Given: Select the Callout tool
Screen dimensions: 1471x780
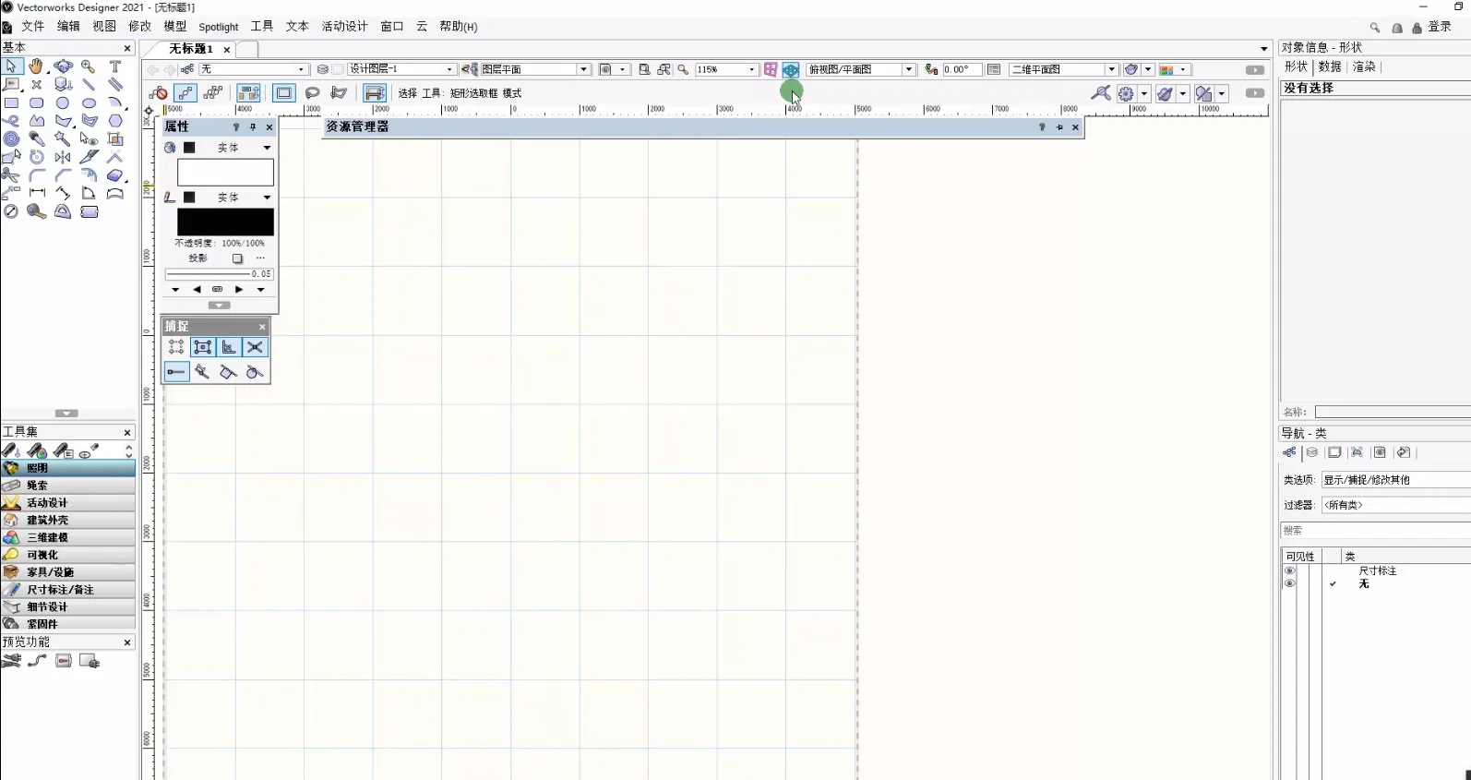Looking at the screenshot, I should tap(11, 85).
